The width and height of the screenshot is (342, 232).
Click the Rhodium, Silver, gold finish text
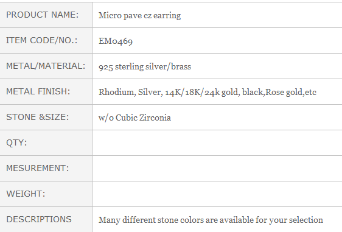pyautogui.click(x=208, y=92)
